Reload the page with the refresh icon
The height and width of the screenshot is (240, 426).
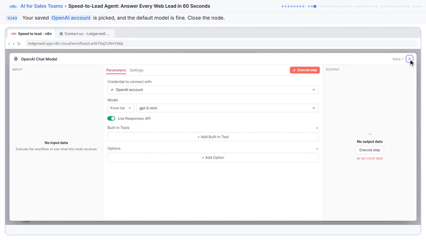tap(19, 44)
